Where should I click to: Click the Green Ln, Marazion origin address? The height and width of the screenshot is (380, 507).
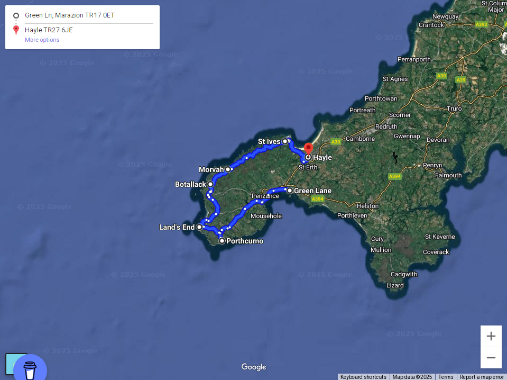click(x=69, y=15)
